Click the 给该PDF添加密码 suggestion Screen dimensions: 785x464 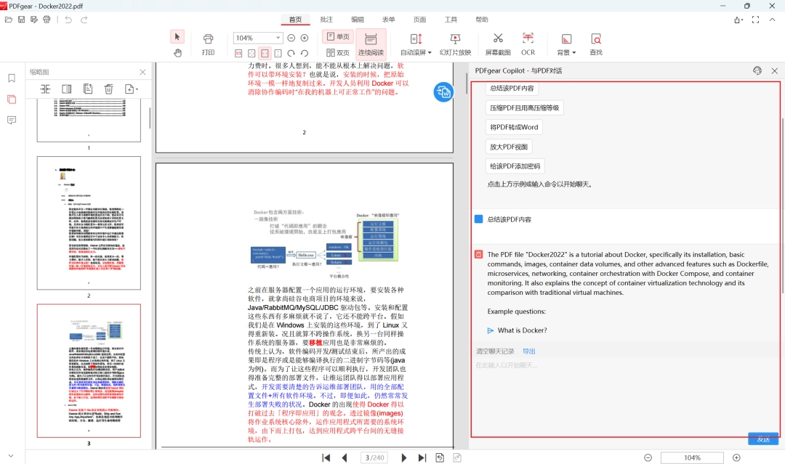pyautogui.click(x=515, y=166)
